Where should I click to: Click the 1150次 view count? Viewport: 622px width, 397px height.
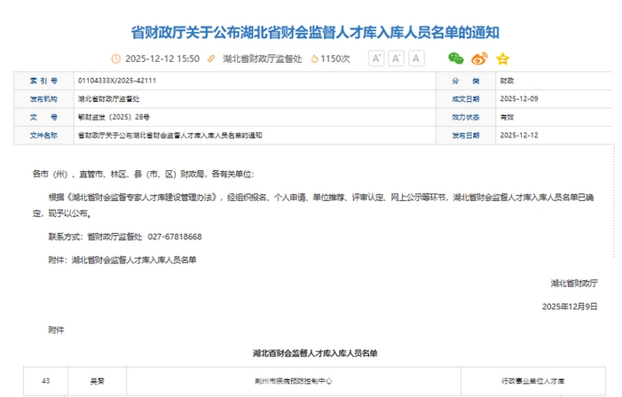335,58
